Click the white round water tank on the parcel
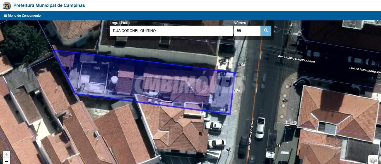Screen dimensions: 381x164 [x=115, y=79]
